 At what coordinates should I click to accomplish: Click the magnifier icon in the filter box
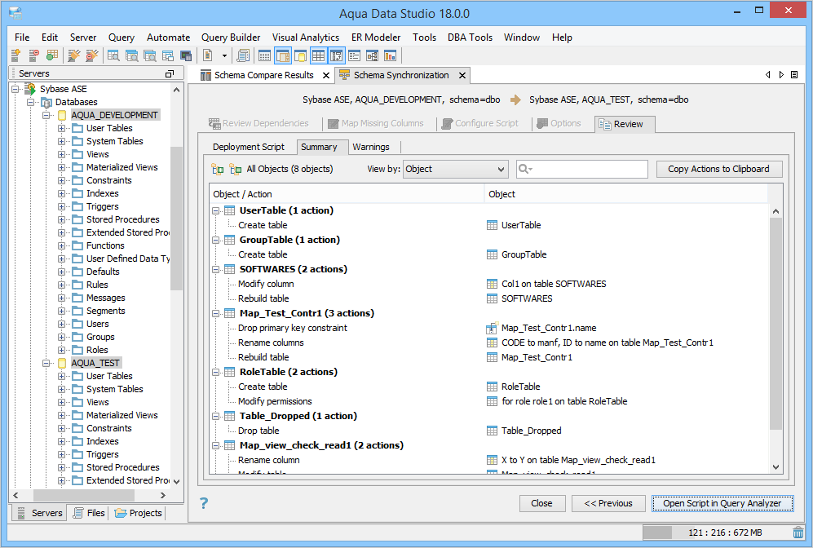(526, 169)
